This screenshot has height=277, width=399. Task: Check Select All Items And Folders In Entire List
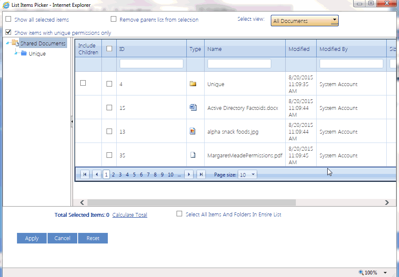179,214
